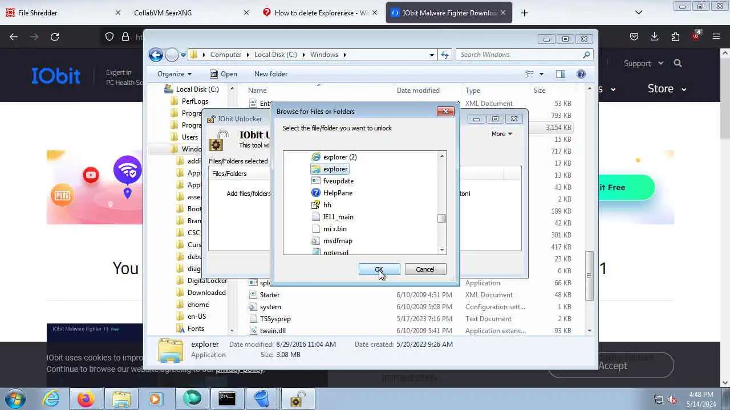Viewport: 730px width, 410px height.
Task: Click Local Disk (C:) in the breadcrumb
Action: point(275,55)
